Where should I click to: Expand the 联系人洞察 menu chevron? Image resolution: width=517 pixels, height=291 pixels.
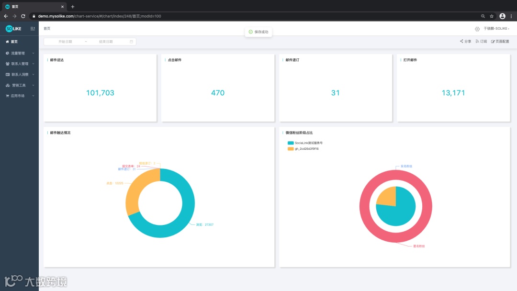click(x=34, y=75)
